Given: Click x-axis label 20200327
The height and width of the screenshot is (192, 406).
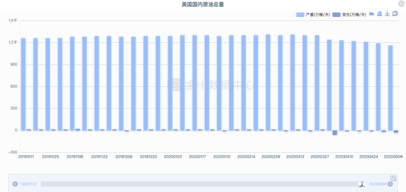Looking at the screenshot, I should point(320,157).
